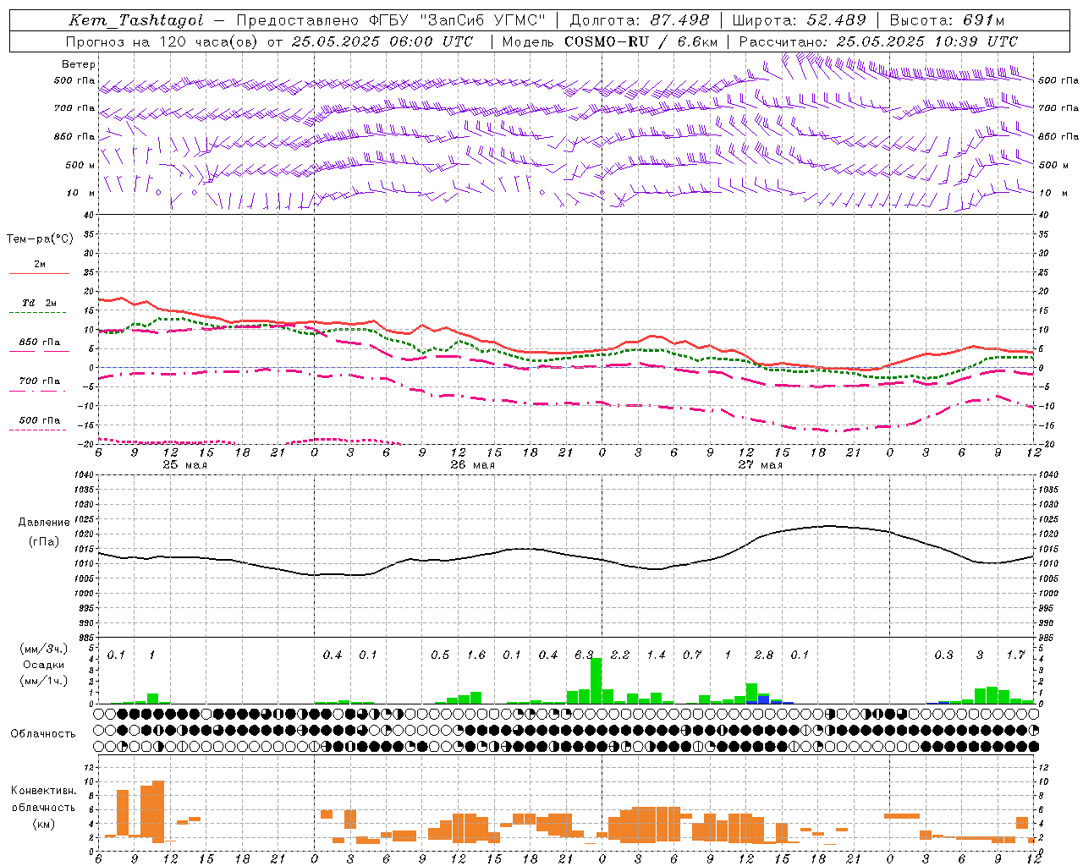This screenshot has width=1083, height=866.
Task: Click the Тем-ра(°C) panel label
Action: point(40,239)
